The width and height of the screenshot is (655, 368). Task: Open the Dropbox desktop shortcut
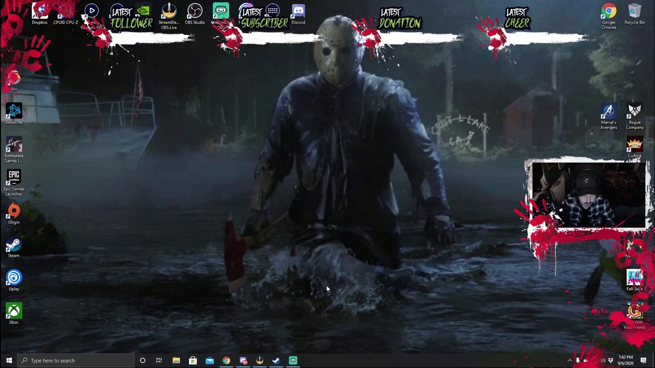point(40,13)
